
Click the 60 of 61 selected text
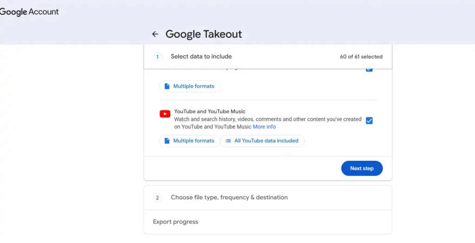click(x=361, y=57)
